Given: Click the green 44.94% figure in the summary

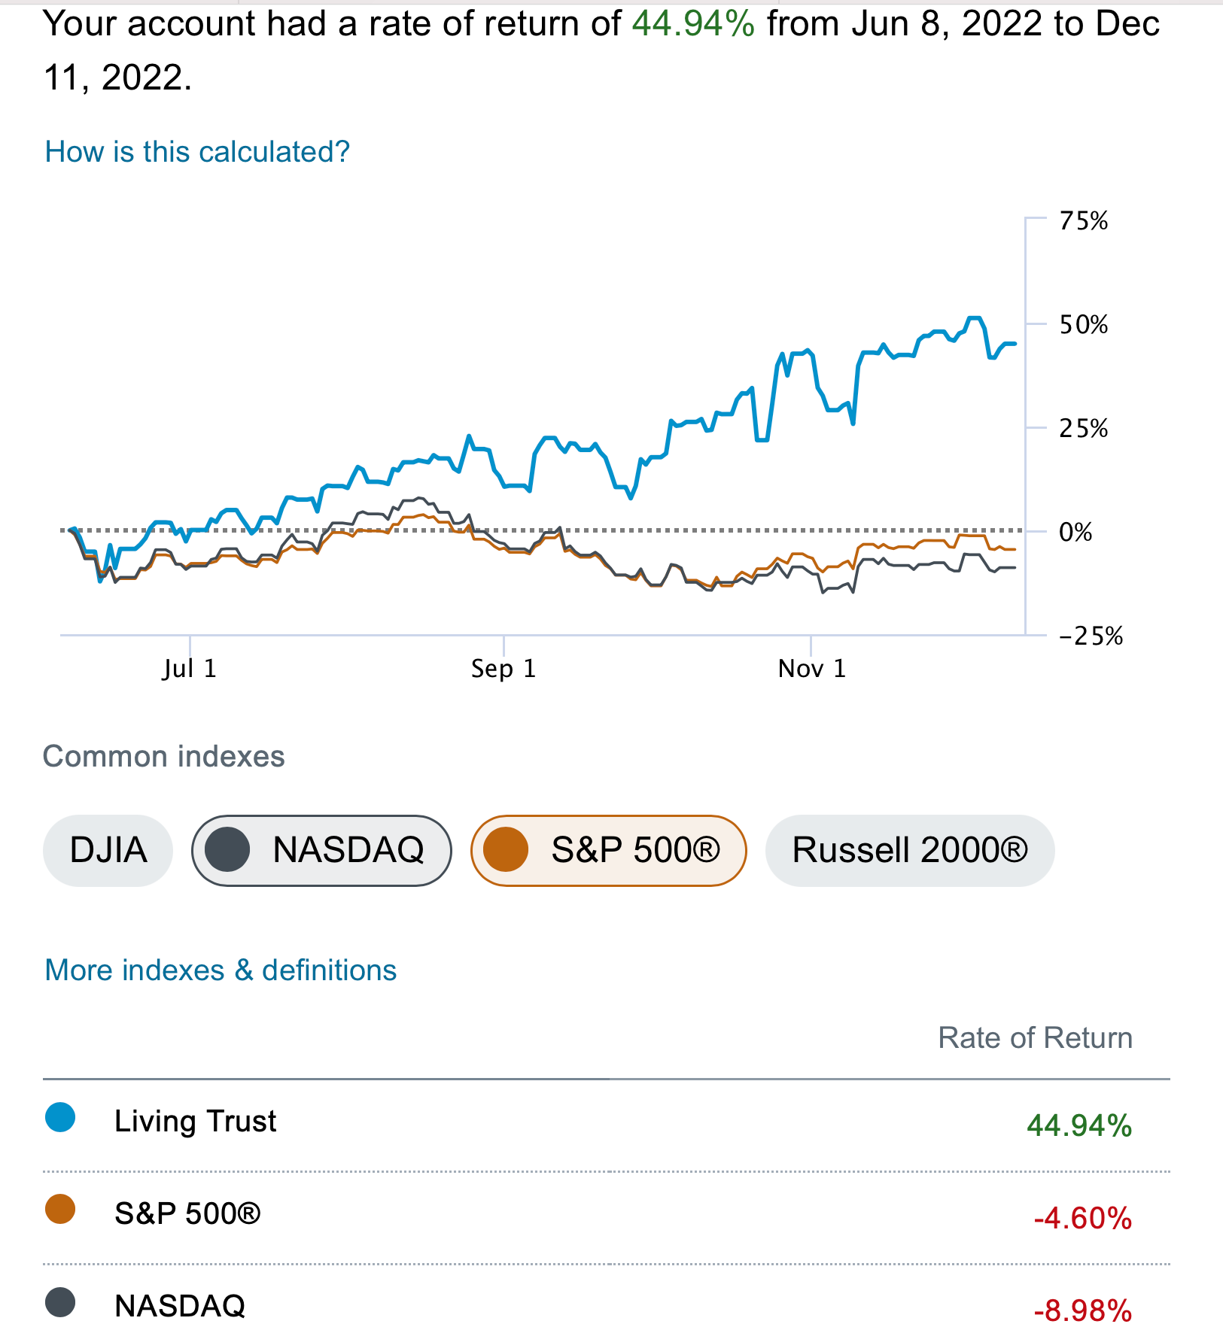Looking at the screenshot, I should tap(693, 24).
